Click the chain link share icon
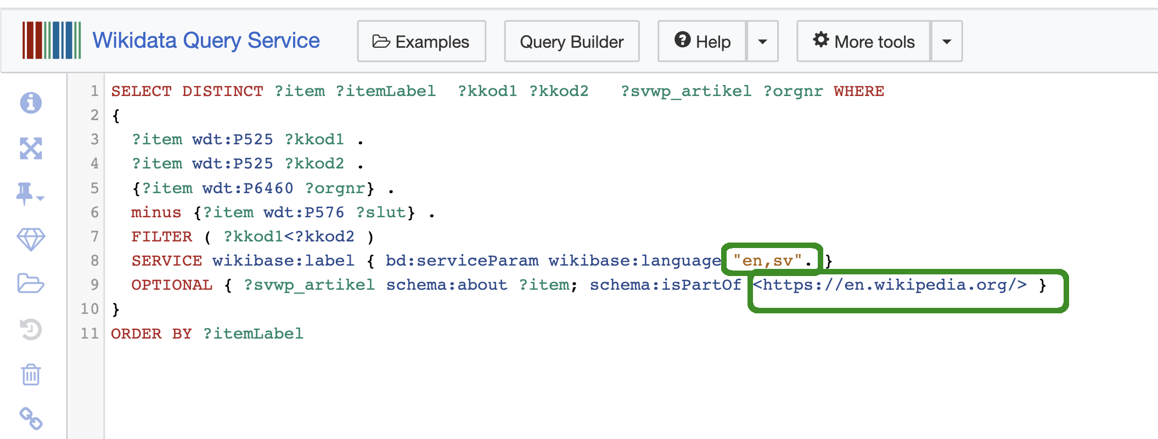 [x=31, y=419]
